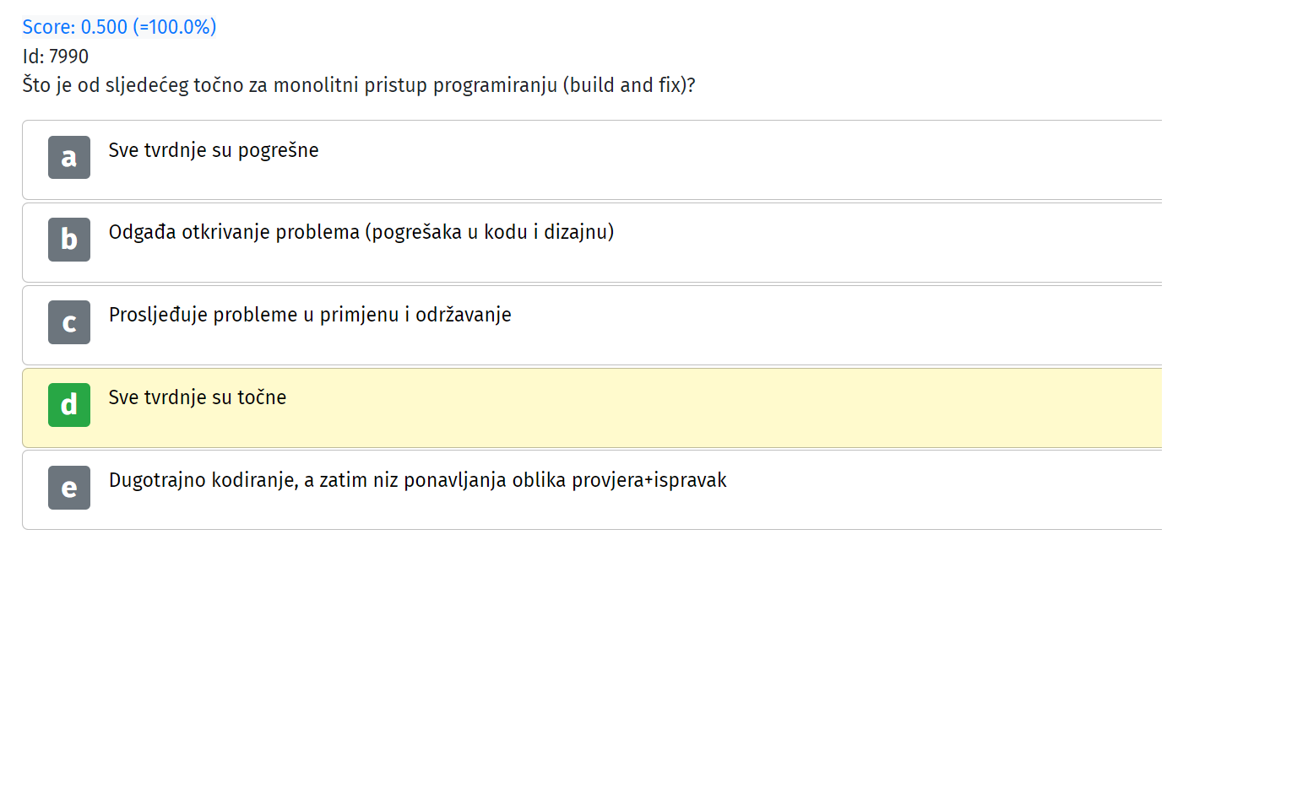Select the gray 'c' answer badge
Screen dimensions: 1297x810
69,322
